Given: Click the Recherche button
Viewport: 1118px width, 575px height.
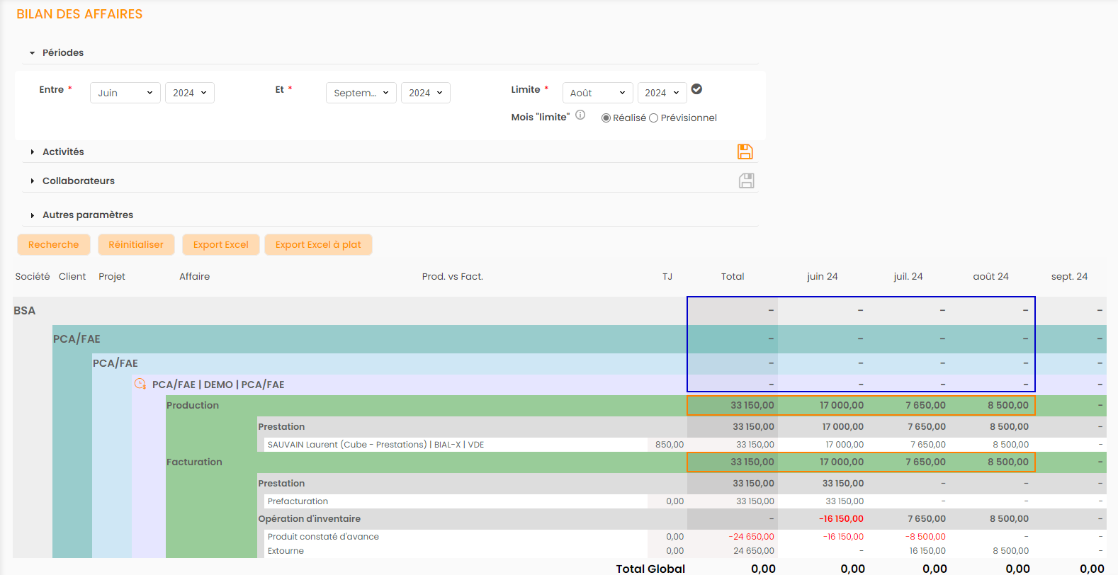Looking at the screenshot, I should [54, 244].
